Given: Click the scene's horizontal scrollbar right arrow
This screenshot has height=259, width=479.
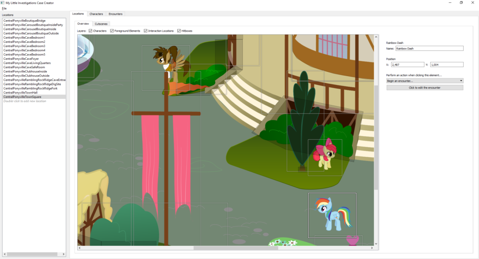Looking at the screenshot, I should 372,248.
